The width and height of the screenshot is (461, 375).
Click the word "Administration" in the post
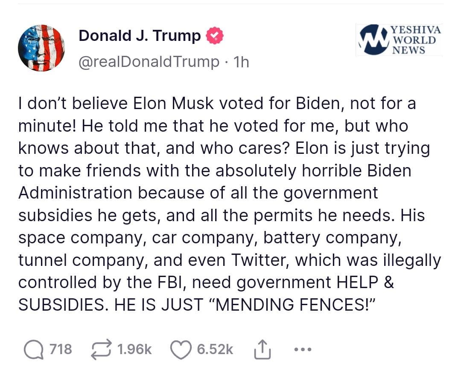[x=75, y=193]
